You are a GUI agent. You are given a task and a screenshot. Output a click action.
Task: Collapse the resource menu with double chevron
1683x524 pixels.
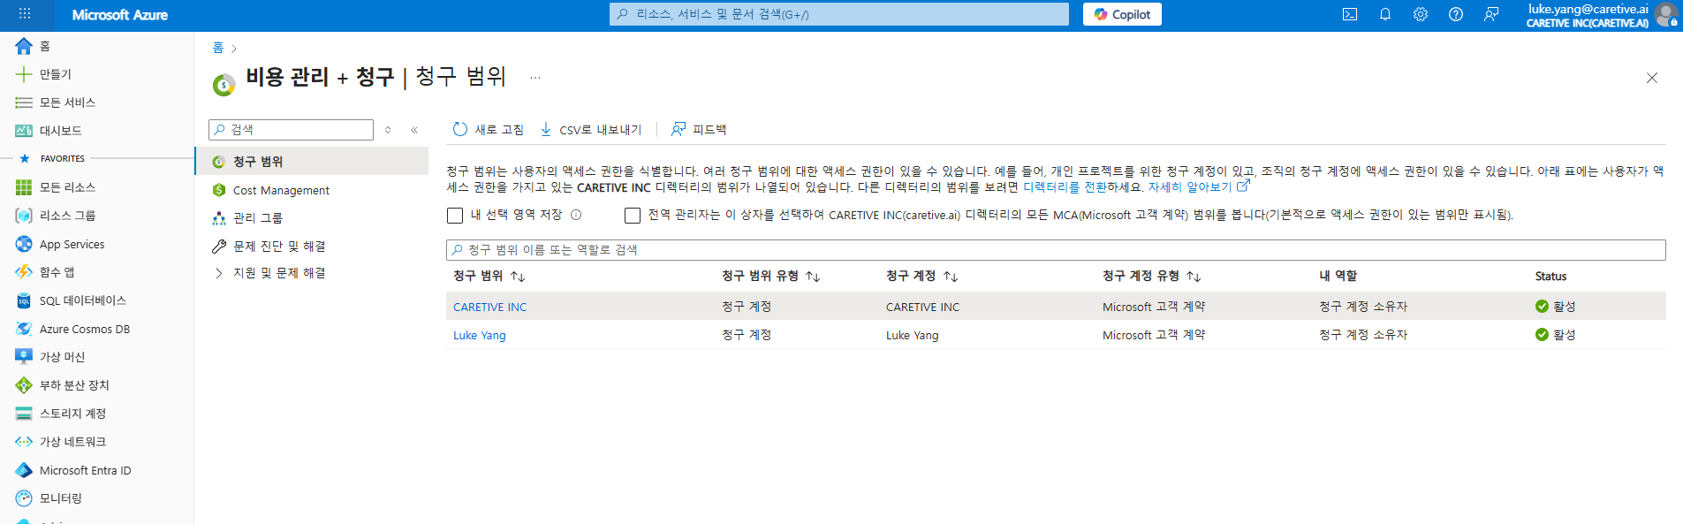(414, 130)
